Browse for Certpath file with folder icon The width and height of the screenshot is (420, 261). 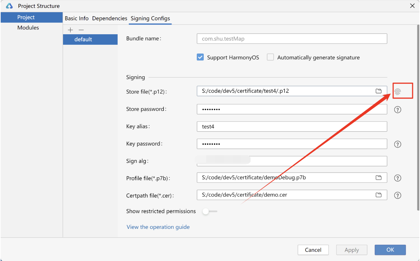tap(379, 195)
